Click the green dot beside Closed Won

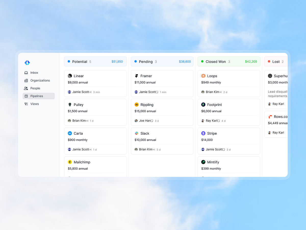202,62
